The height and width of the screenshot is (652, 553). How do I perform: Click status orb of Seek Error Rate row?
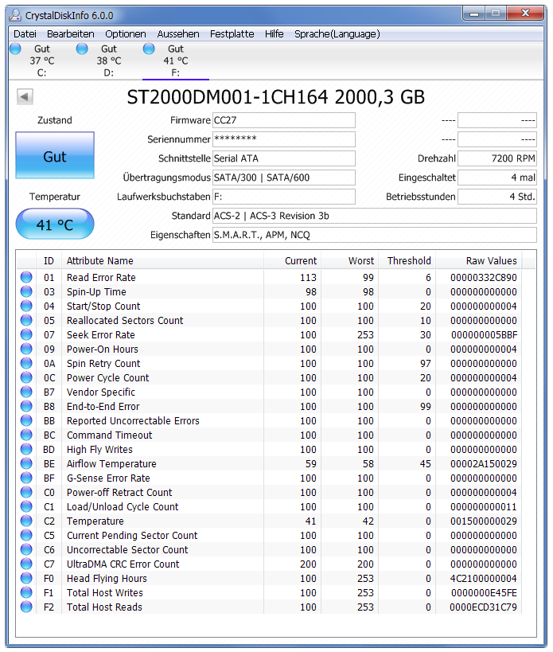tap(26, 334)
